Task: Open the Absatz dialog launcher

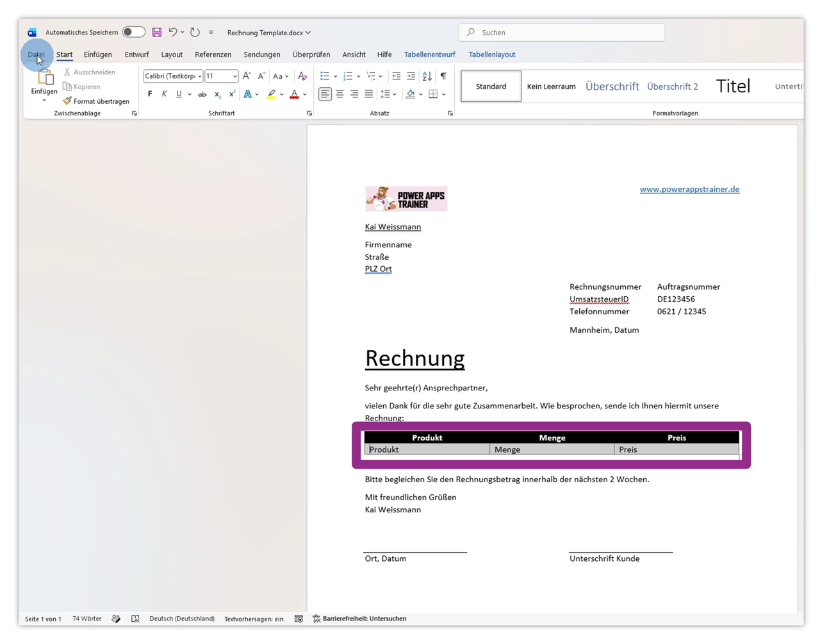Action: pos(450,113)
